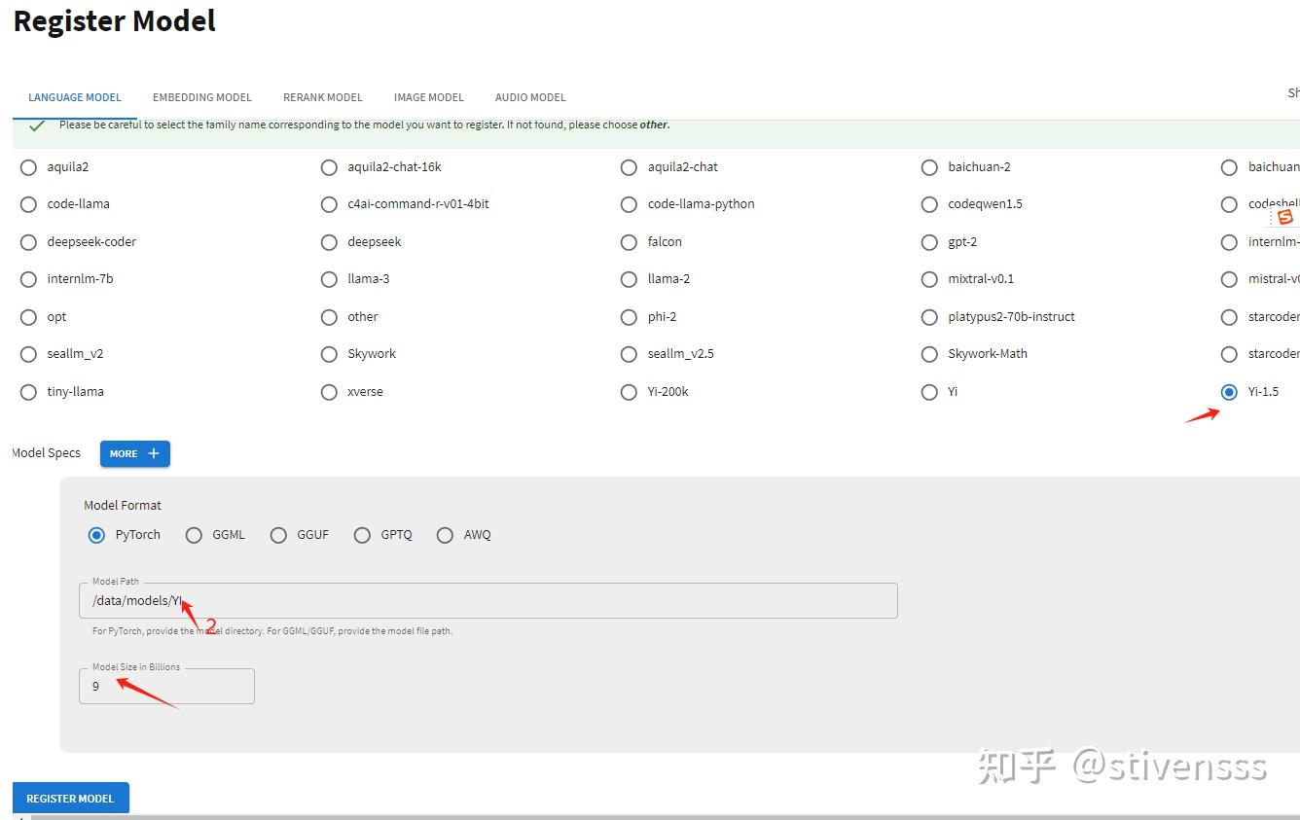The height and width of the screenshot is (820, 1300).
Task: Open the Rerank Model tab
Action: click(323, 97)
